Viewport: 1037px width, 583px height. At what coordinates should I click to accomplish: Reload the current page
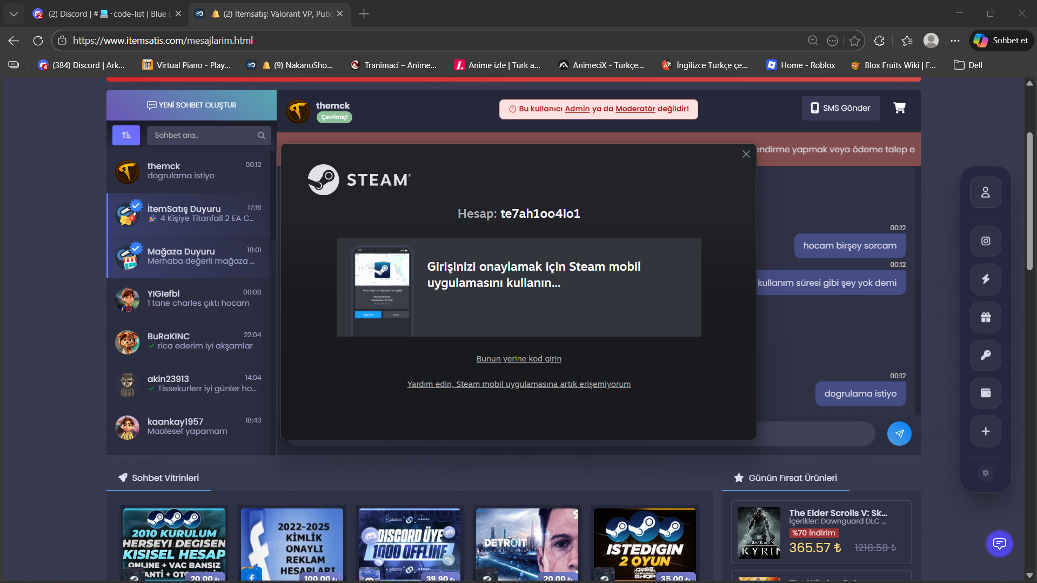38,41
